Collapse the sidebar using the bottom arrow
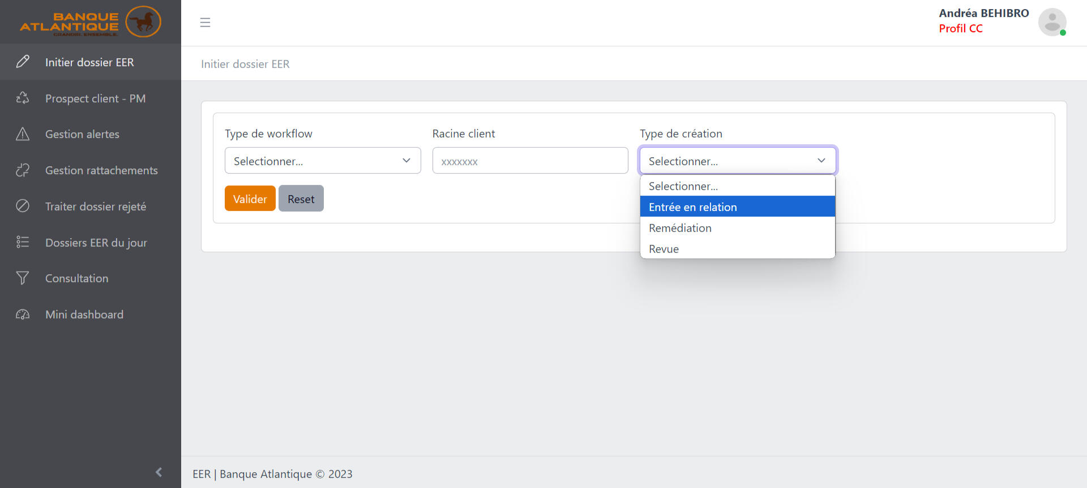 click(x=159, y=472)
